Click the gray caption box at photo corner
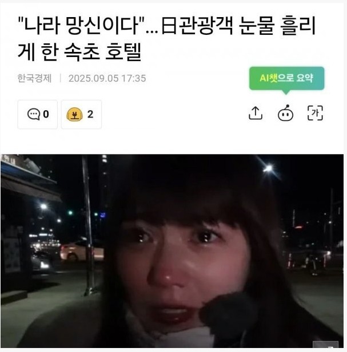 [326, 345]
